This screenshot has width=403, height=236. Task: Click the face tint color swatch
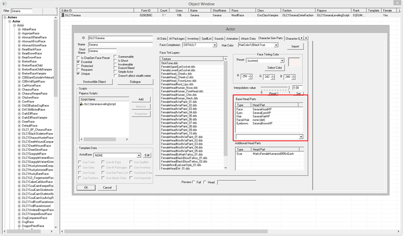coord(294,62)
